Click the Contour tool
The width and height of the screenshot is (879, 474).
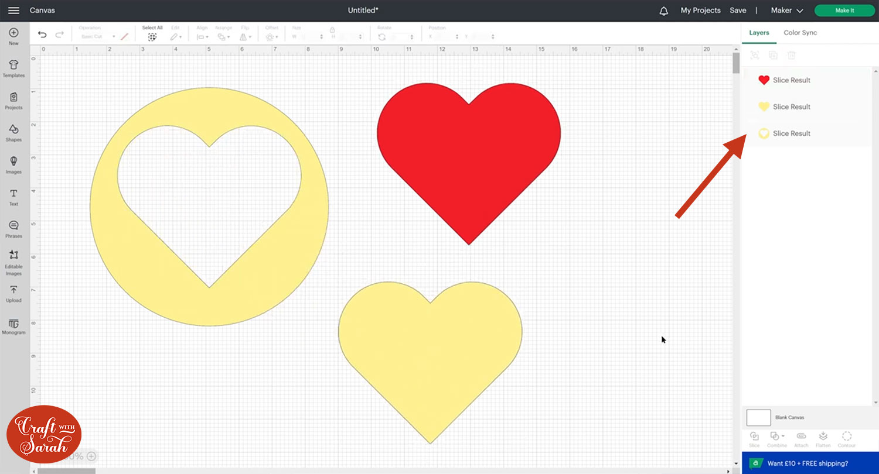click(x=847, y=439)
